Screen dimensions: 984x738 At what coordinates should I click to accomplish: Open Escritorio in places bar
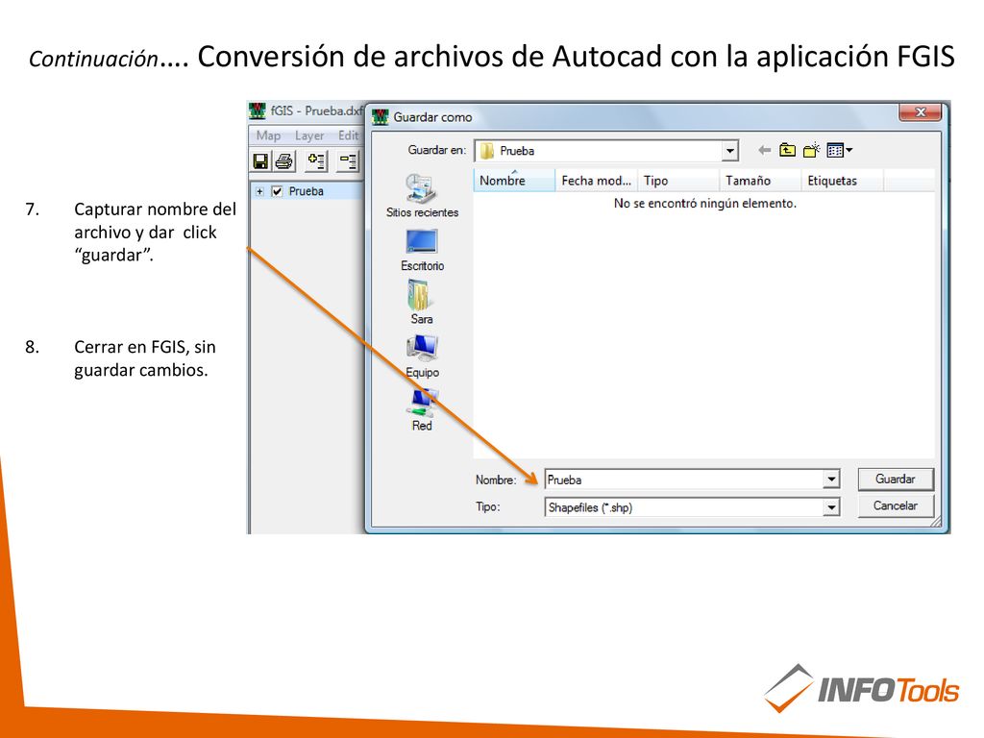click(x=422, y=250)
